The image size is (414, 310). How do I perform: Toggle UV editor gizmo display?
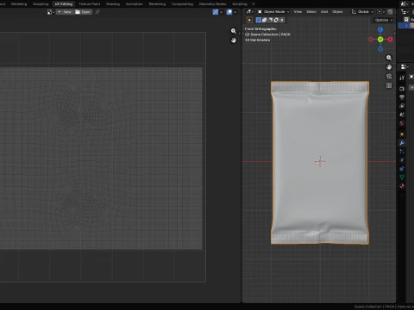click(x=216, y=12)
